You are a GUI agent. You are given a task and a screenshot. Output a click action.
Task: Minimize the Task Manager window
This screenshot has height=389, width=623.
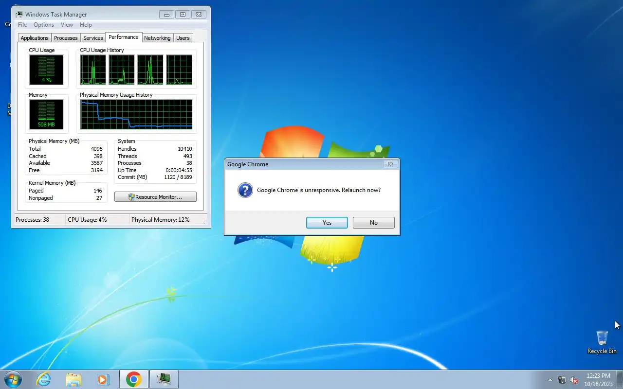tap(166, 15)
